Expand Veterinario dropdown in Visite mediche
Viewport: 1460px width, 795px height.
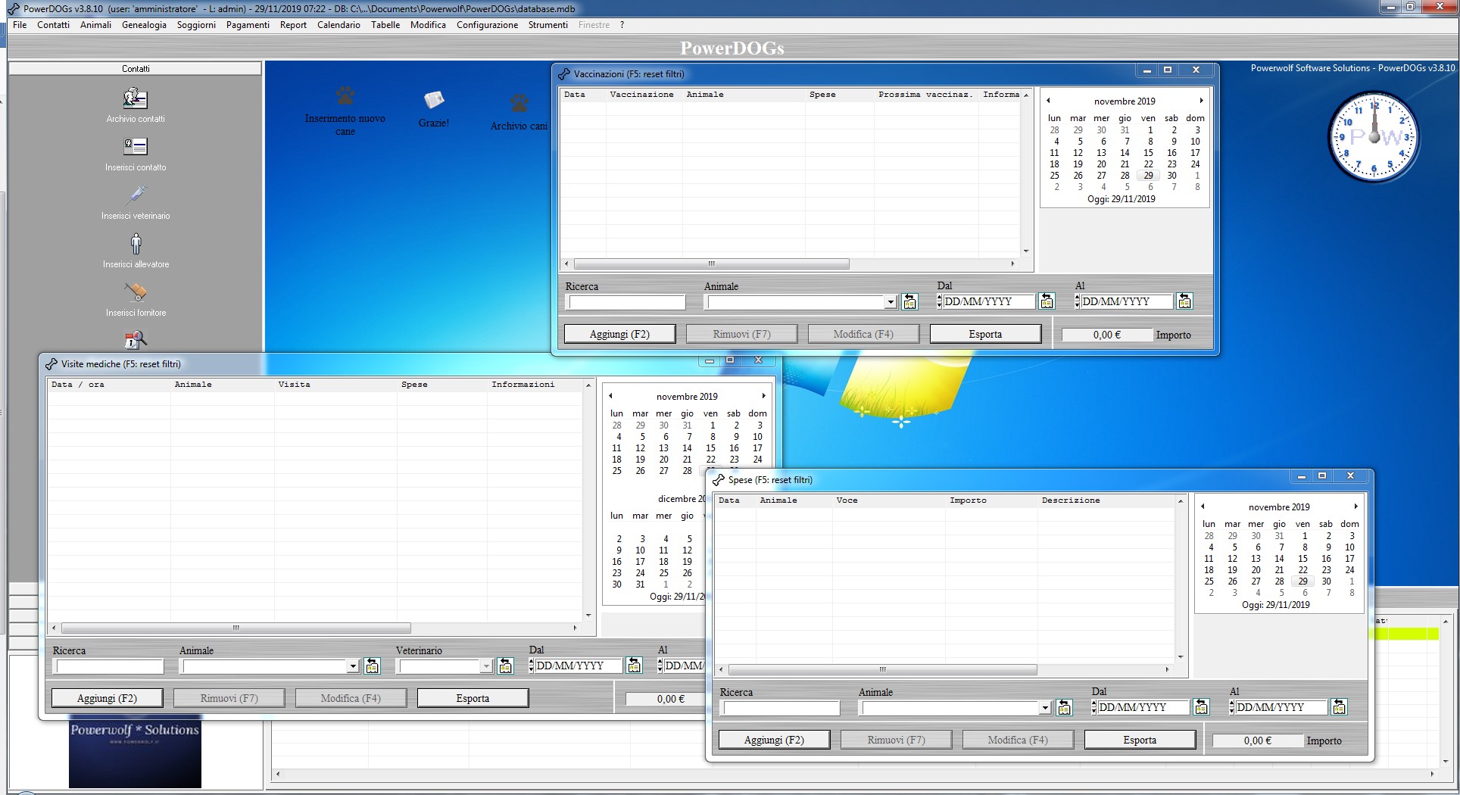pyautogui.click(x=486, y=667)
